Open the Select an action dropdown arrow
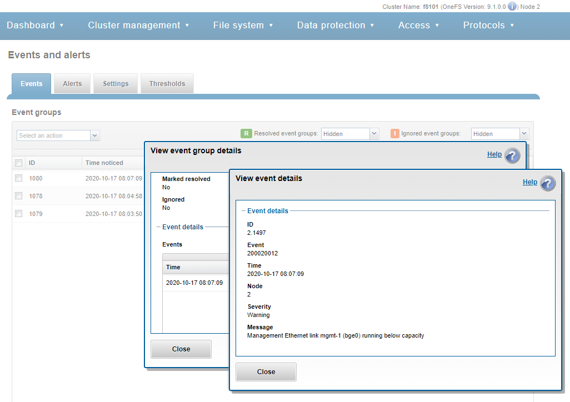 (94, 135)
